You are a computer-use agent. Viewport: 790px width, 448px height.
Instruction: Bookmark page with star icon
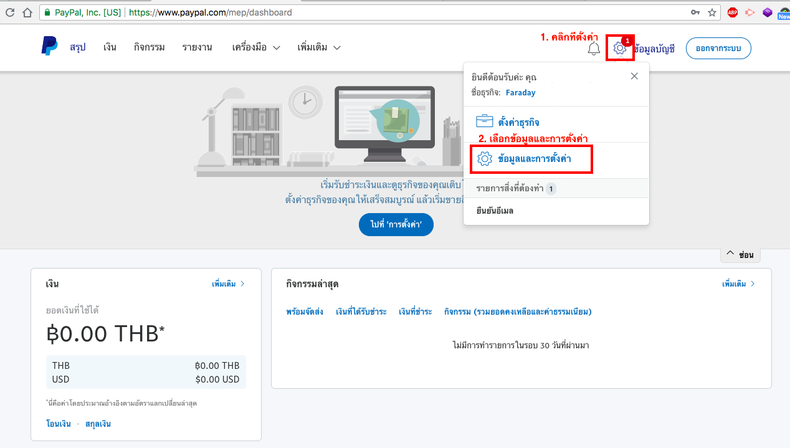coord(712,12)
